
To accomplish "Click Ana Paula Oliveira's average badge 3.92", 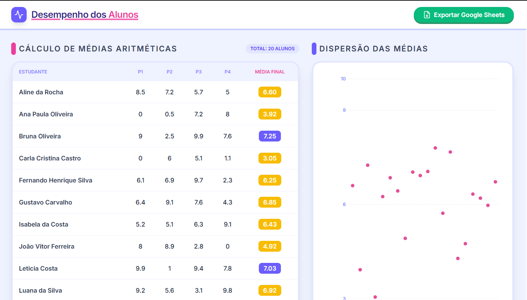I will pyautogui.click(x=270, y=114).
